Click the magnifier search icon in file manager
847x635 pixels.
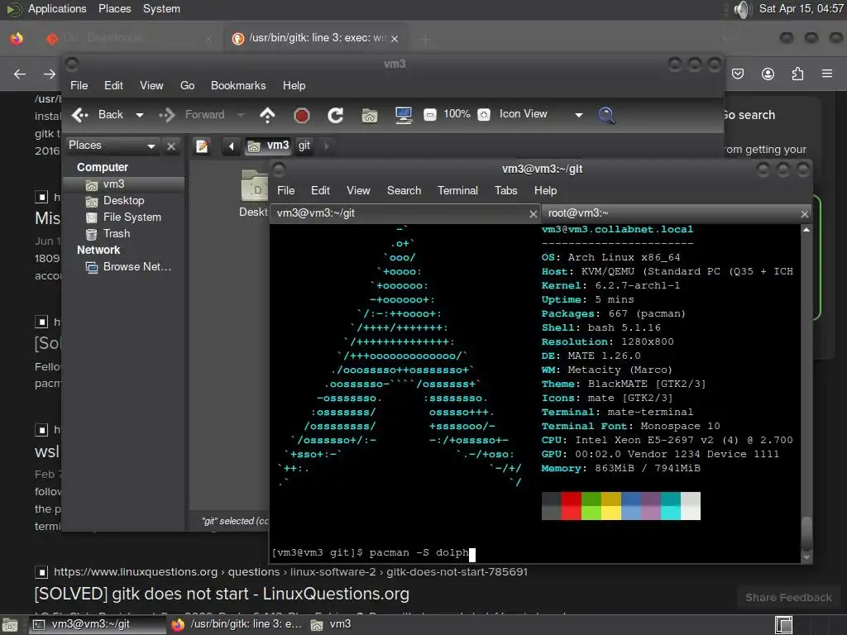click(x=606, y=115)
